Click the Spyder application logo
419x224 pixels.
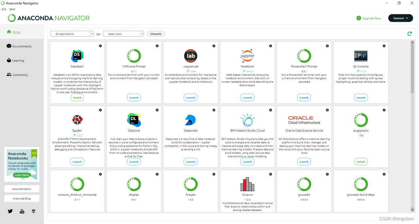[77, 120]
